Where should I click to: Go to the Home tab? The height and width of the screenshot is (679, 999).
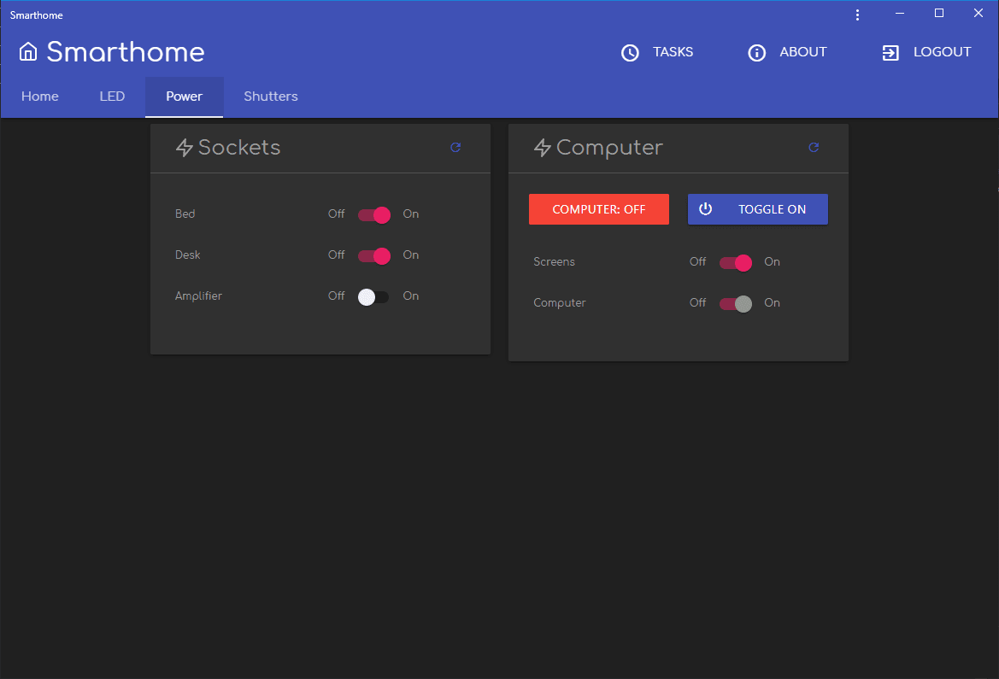[x=40, y=97]
